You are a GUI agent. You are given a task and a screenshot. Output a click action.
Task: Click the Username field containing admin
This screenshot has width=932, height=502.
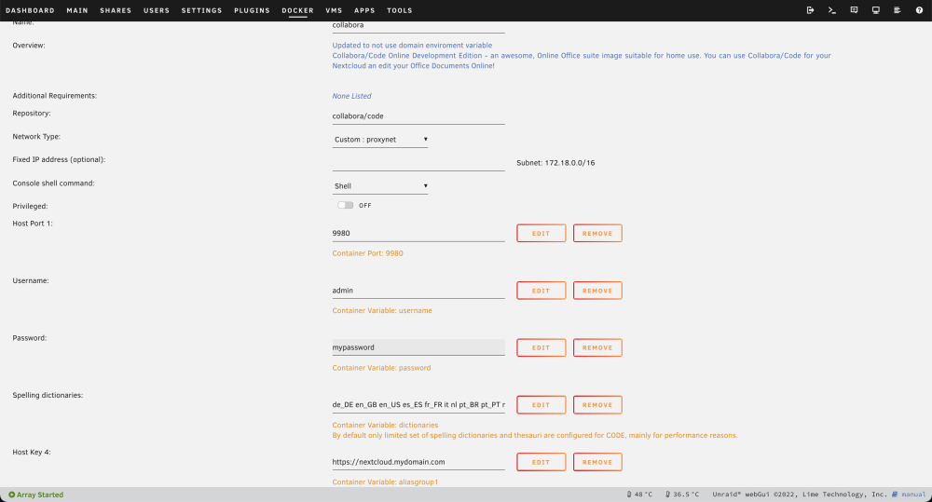coord(418,291)
